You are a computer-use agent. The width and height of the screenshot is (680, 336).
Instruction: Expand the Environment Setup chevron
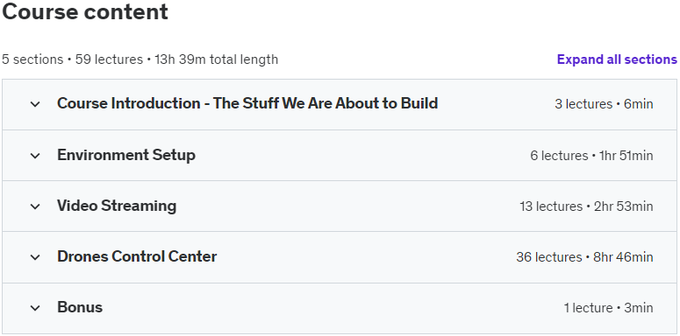click(35, 156)
